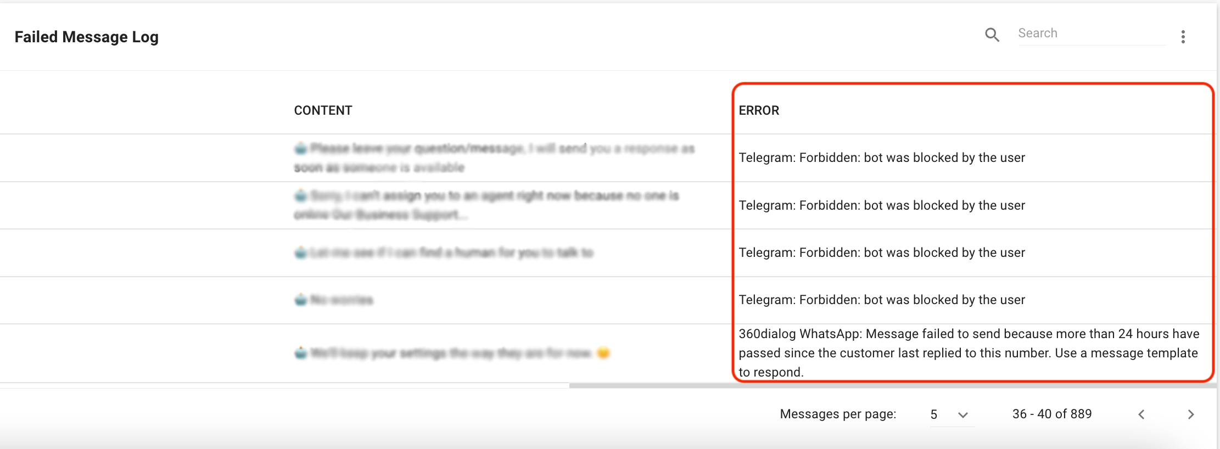This screenshot has width=1220, height=449.
Task: Select the first Telegram bot blocked error row
Action: coord(882,158)
